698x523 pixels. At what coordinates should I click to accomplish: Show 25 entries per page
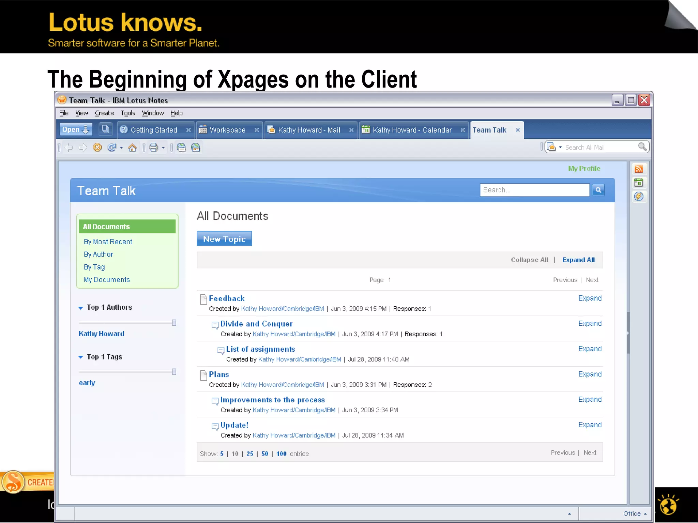pyautogui.click(x=250, y=454)
